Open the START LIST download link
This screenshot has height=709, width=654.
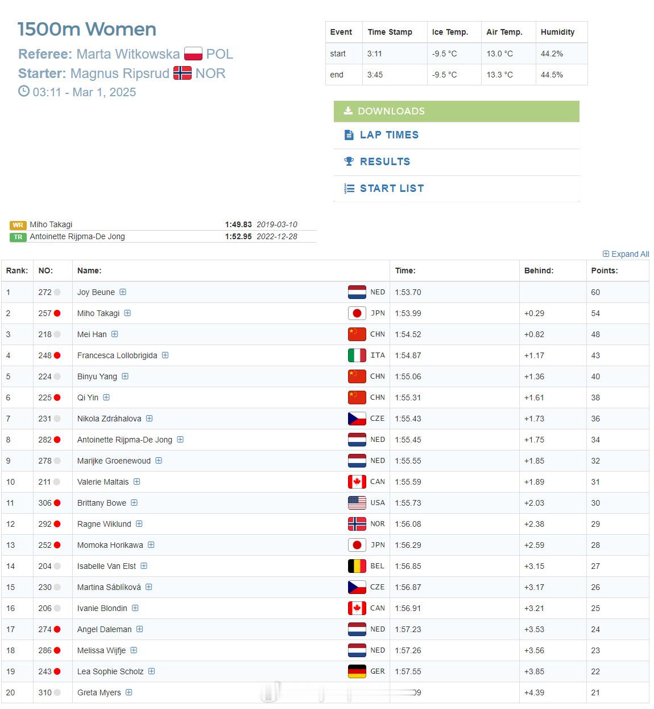pyautogui.click(x=392, y=188)
